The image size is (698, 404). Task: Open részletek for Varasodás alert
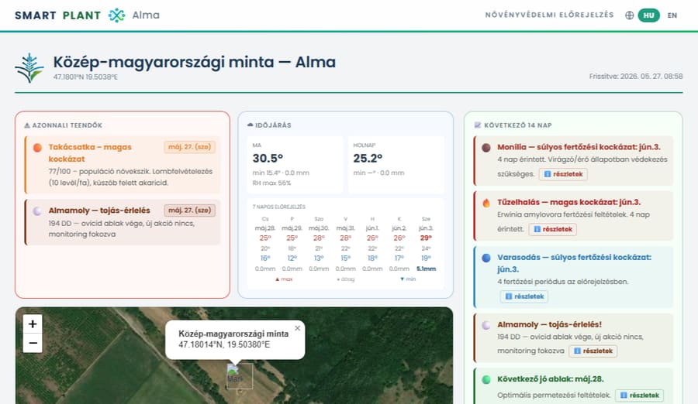524,296
